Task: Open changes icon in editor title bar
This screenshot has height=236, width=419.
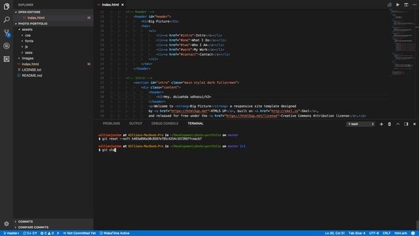Action: click(390, 5)
